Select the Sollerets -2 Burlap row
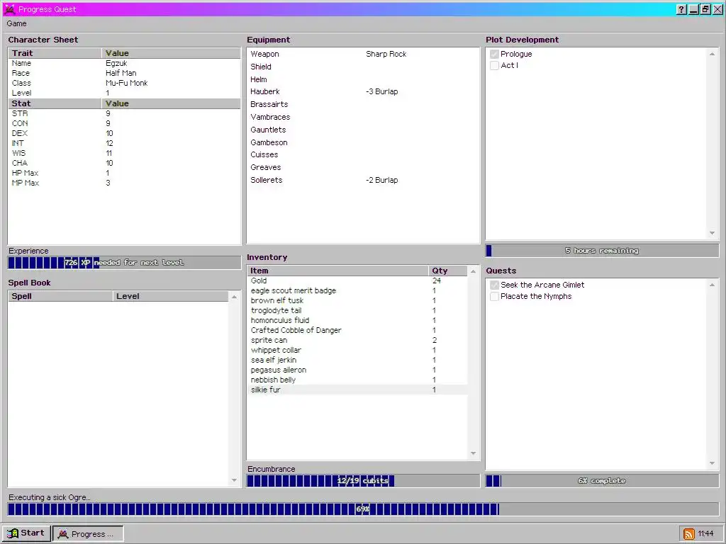The image size is (726, 544). pyautogui.click(x=363, y=180)
